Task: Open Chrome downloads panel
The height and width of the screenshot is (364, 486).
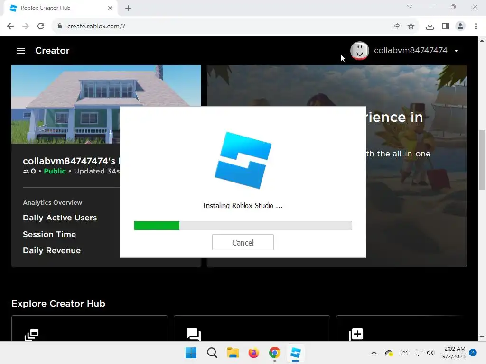Action: coord(430,27)
